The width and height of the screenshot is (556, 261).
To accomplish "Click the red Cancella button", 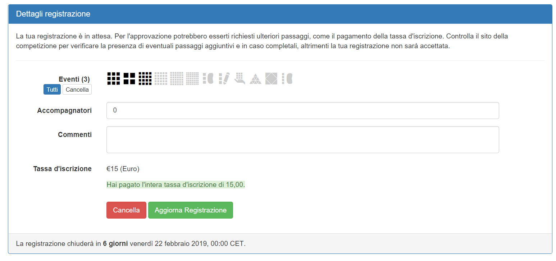I will 126,210.
